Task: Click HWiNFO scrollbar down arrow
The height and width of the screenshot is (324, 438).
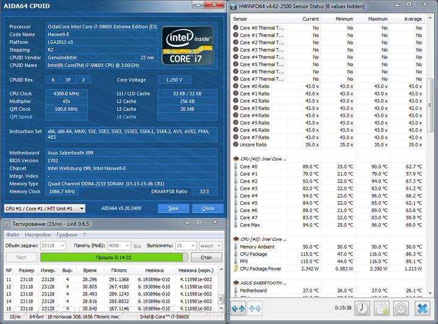Action: point(430,294)
